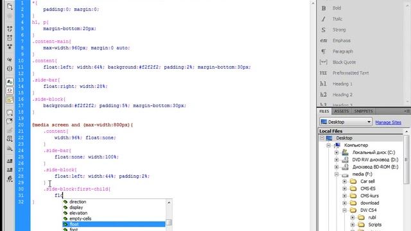This screenshot has width=411, height=231.
Task: Click '@media screen and' code line
Action: click(83, 125)
